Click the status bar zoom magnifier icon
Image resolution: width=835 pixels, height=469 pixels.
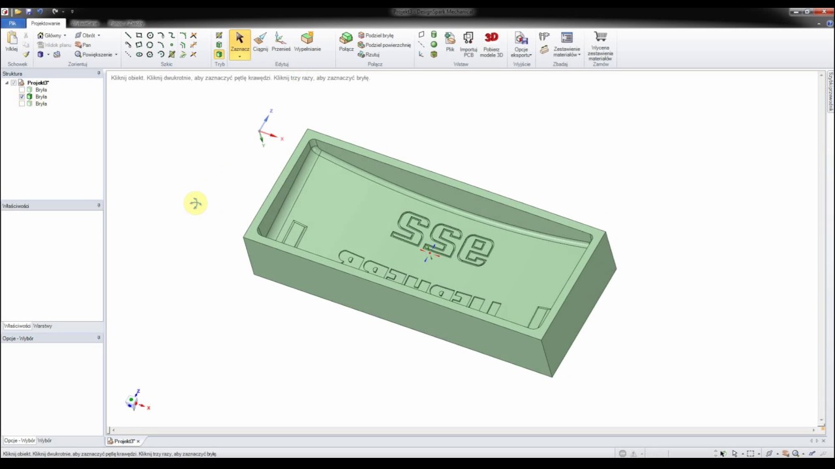point(795,453)
